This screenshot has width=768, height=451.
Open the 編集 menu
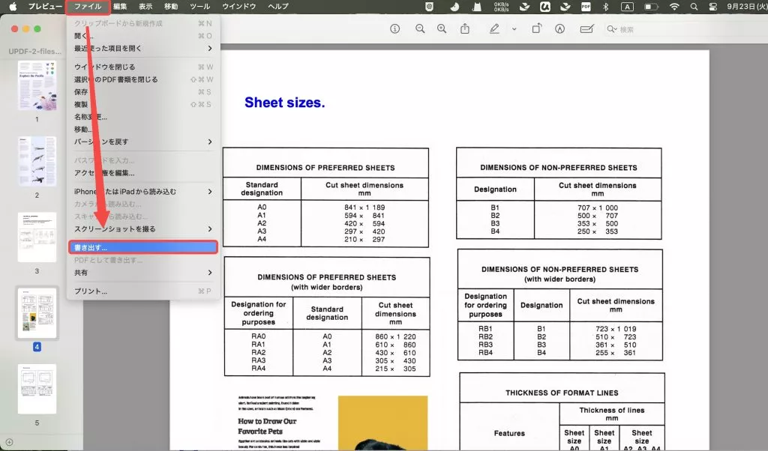point(120,6)
